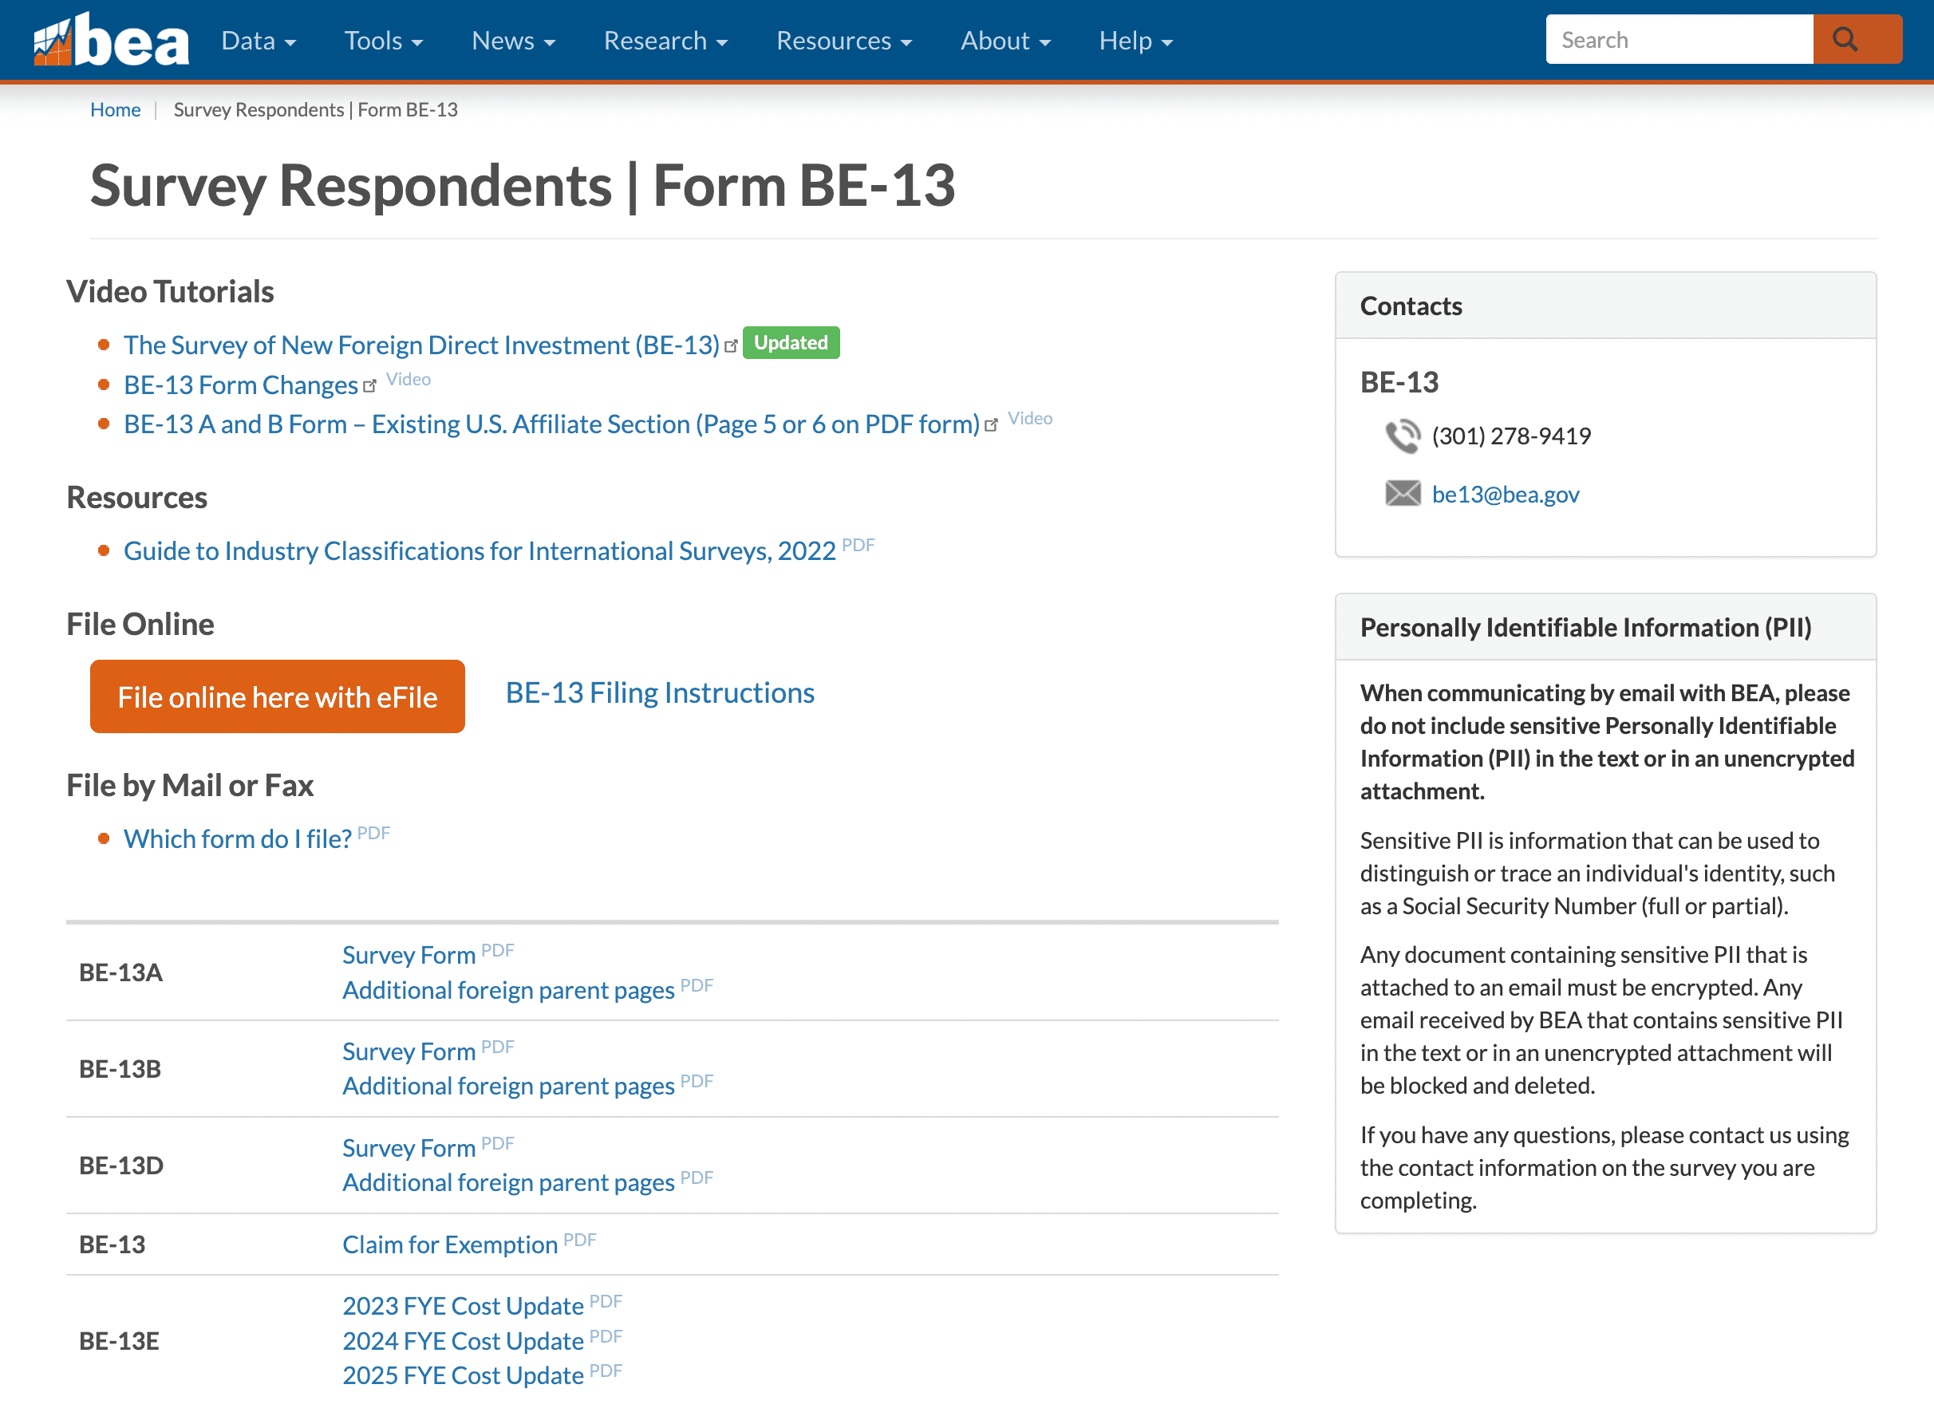
Task: Click the green Updated badge
Action: (x=791, y=343)
